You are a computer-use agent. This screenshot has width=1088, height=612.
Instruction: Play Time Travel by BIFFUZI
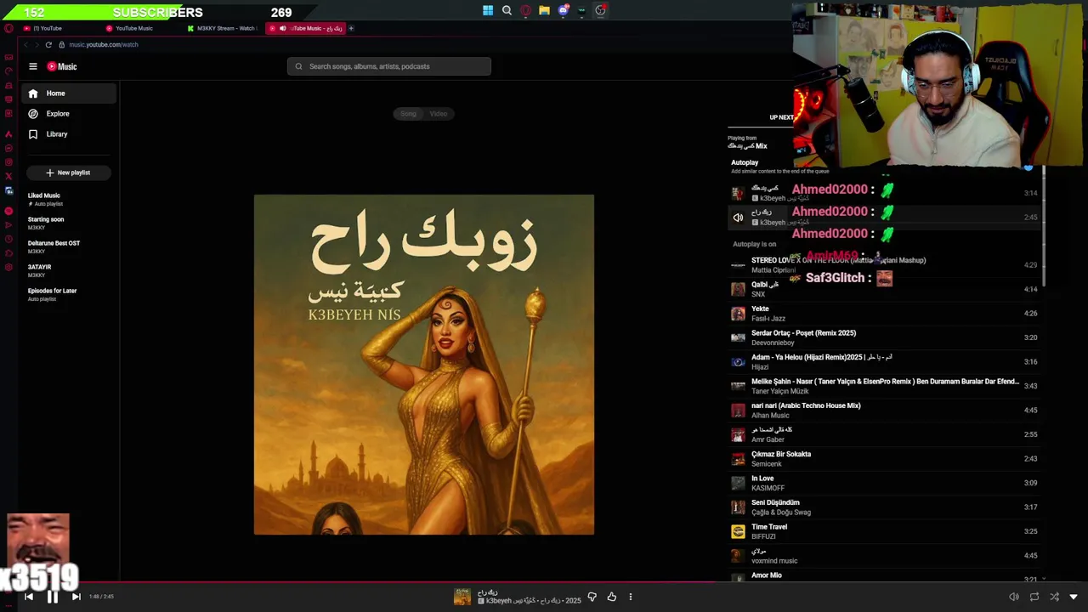click(x=884, y=531)
